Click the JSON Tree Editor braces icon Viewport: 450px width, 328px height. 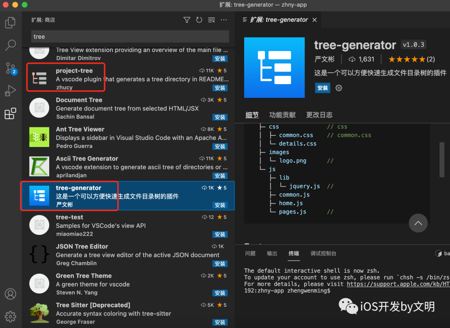pyautogui.click(x=39, y=254)
